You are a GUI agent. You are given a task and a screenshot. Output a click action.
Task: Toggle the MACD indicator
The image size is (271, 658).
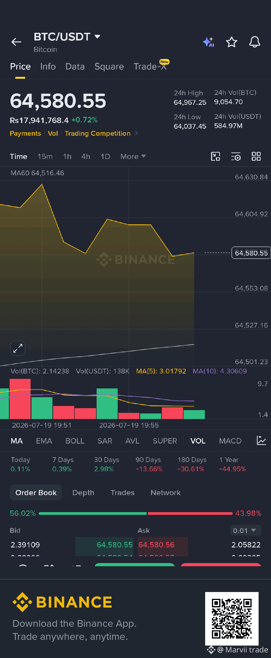tap(230, 441)
